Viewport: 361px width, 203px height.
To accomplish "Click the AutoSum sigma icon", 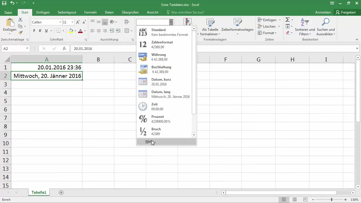I will click(287, 20).
